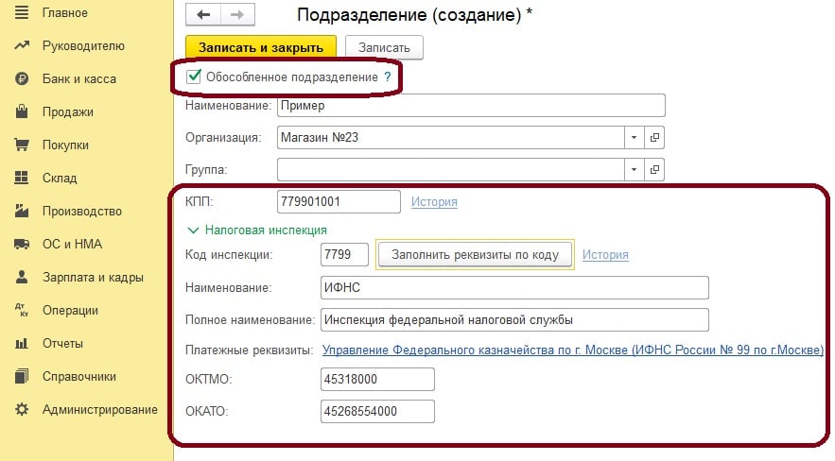This screenshot has height=461, width=835.
Task: Uncheck Обособленное подразделение checkbox
Action: coord(194,77)
